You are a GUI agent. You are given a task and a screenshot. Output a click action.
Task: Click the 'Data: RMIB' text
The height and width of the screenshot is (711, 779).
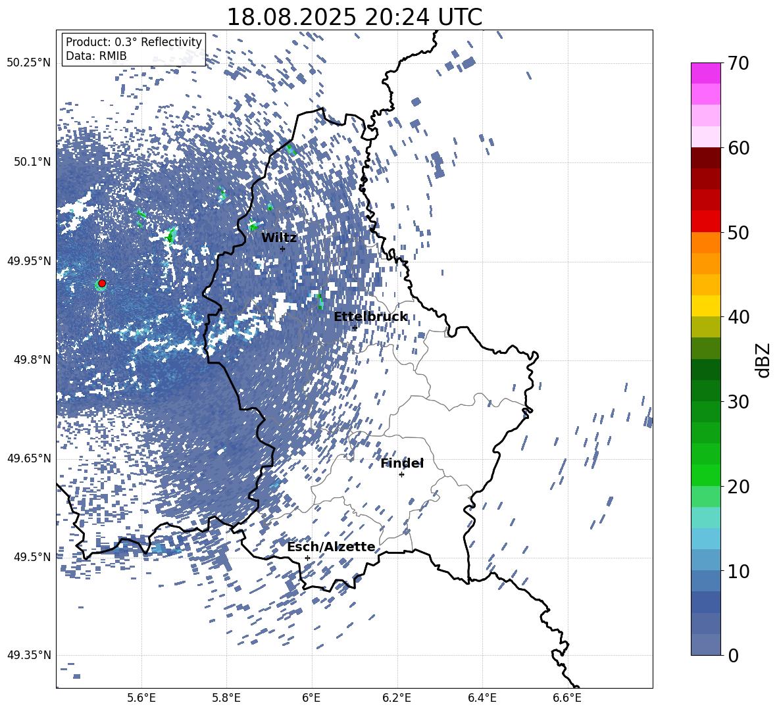click(96, 56)
